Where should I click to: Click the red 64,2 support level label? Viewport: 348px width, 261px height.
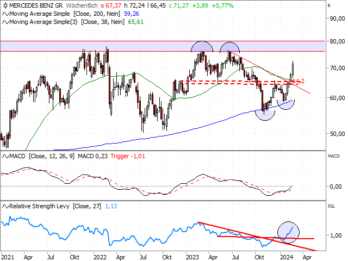[x=299, y=81]
